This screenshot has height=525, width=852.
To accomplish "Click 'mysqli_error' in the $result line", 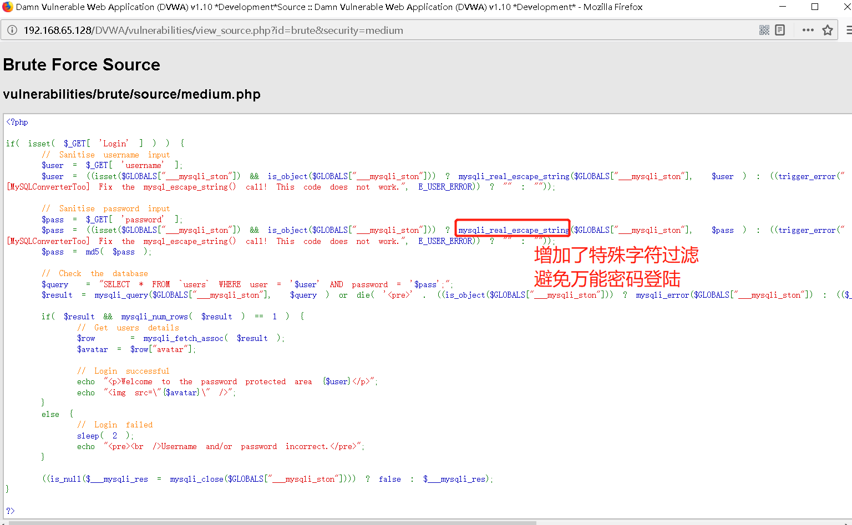I will [x=663, y=295].
